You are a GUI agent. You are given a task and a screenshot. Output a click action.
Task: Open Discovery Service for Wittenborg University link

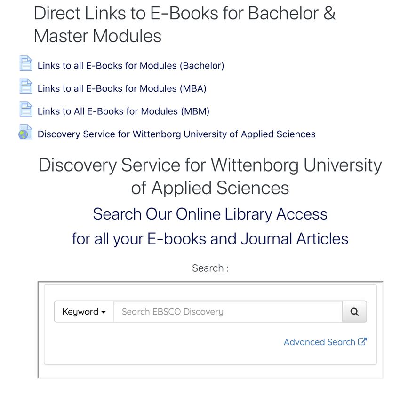176,134
